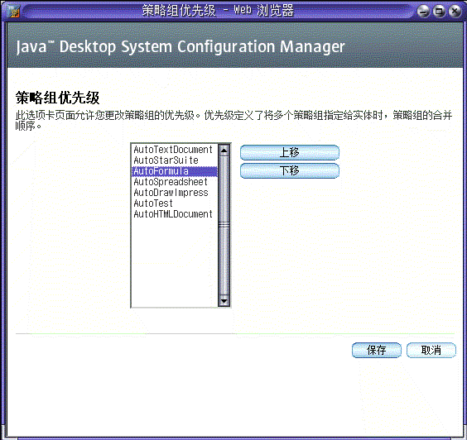
Task: Select the AutoTest policy group
Action: click(x=175, y=203)
